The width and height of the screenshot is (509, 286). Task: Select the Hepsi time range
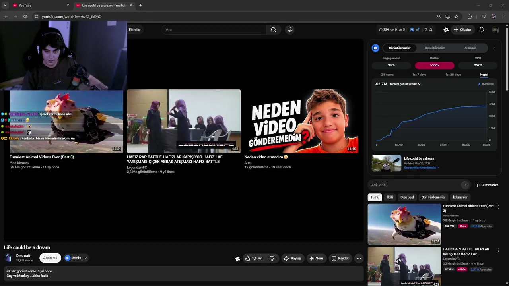pyautogui.click(x=484, y=75)
